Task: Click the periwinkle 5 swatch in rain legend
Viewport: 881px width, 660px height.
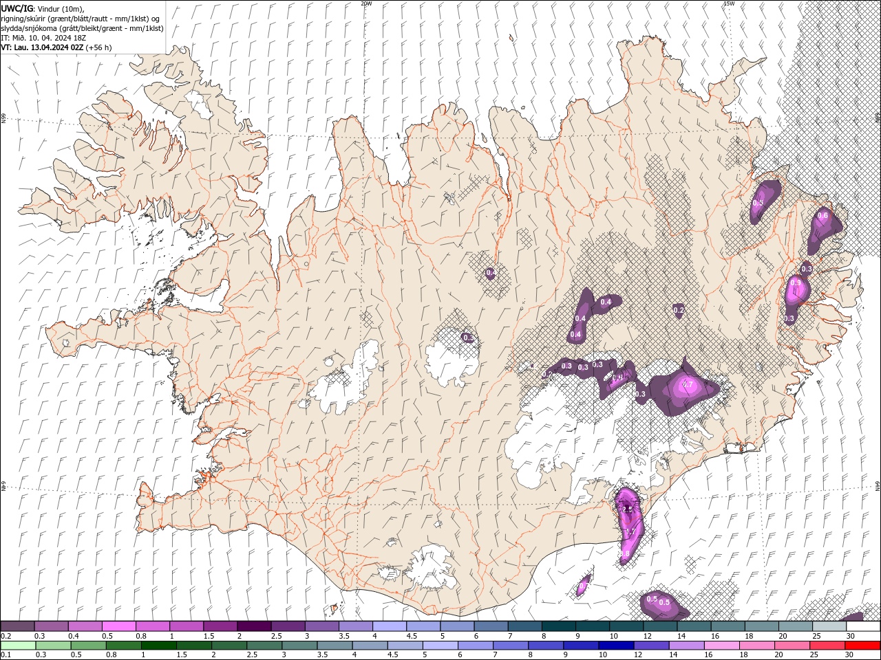Action: (x=440, y=646)
